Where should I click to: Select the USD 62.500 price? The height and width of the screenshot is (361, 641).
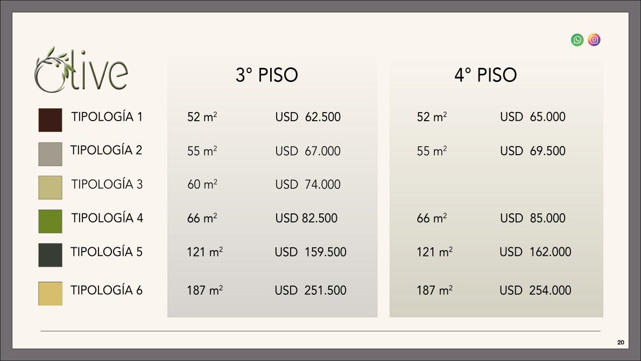coord(308,116)
